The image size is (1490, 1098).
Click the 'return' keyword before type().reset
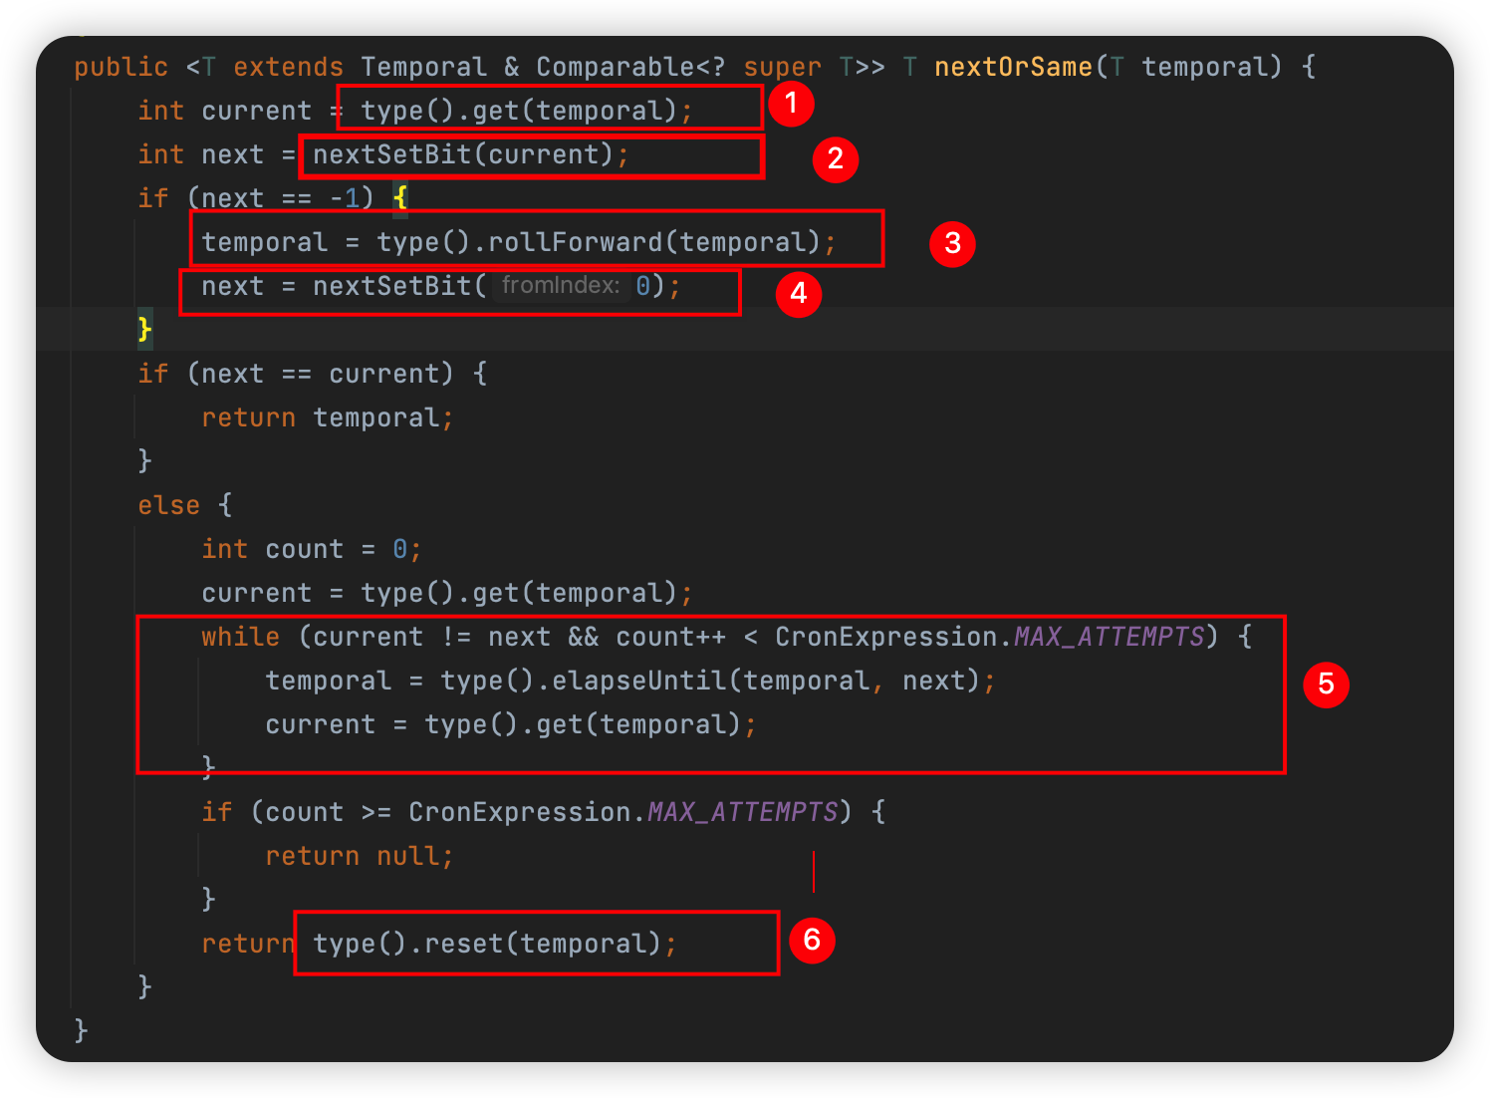coord(248,944)
